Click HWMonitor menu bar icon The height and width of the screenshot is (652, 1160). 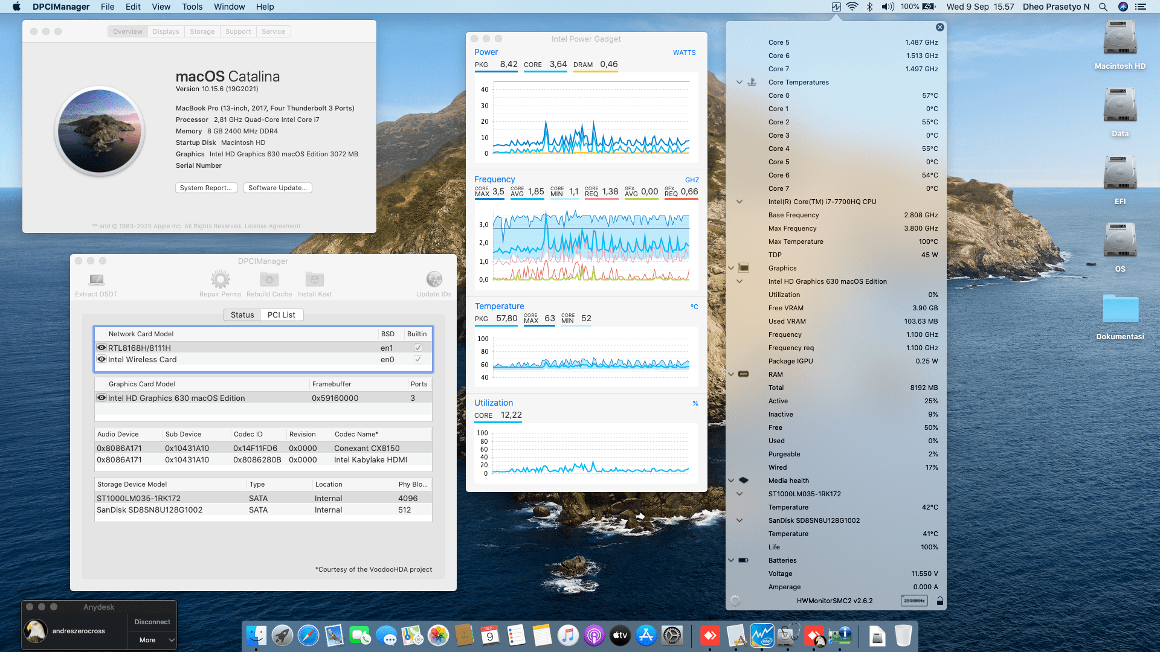[836, 7]
